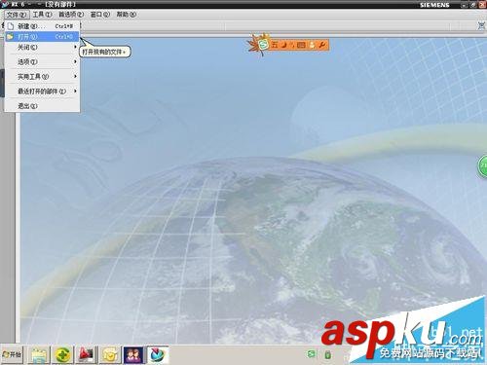
Task: Open the soft keyboard on IME bar
Action: point(301,45)
